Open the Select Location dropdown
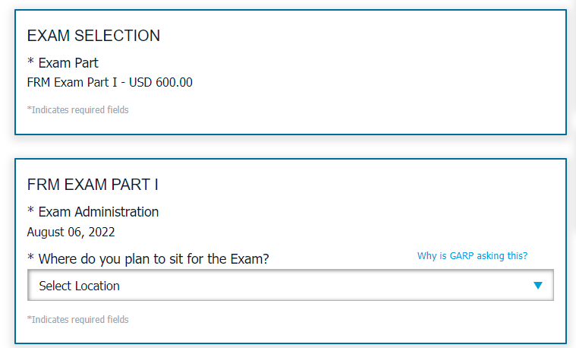This screenshot has width=576, height=348. pyautogui.click(x=290, y=286)
